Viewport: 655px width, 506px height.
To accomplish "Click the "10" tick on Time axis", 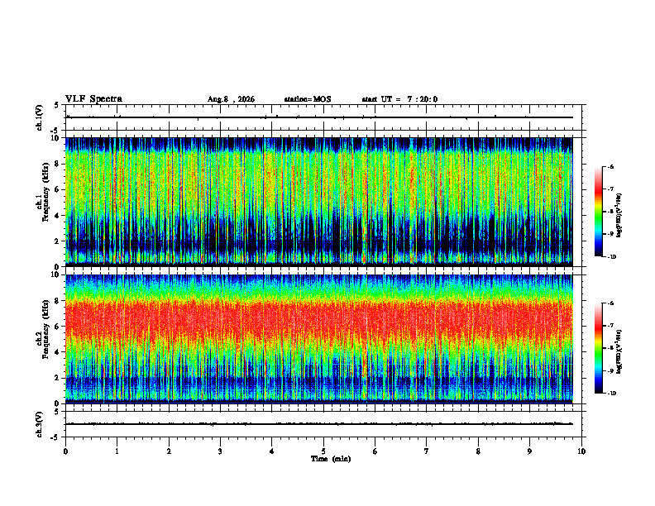I will pos(581,451).
